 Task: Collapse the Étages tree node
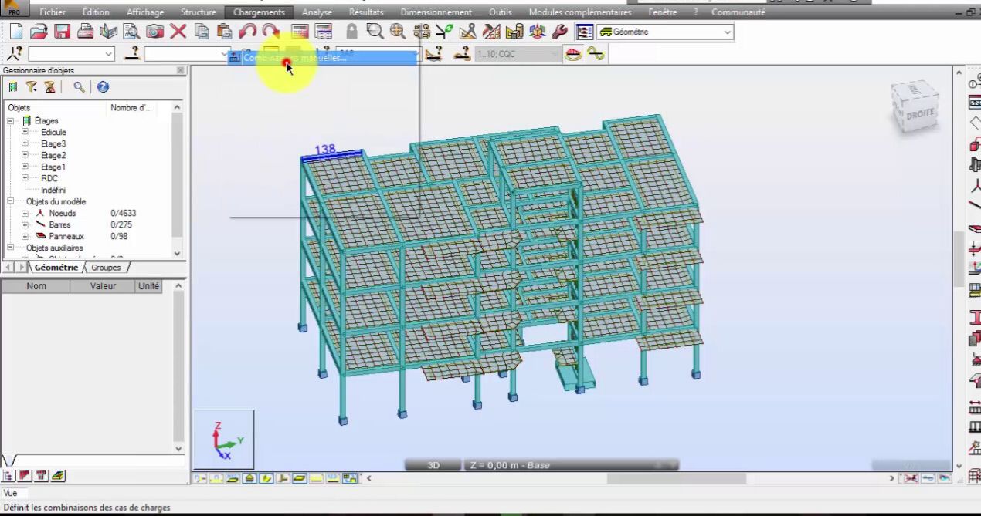point(12,120)
